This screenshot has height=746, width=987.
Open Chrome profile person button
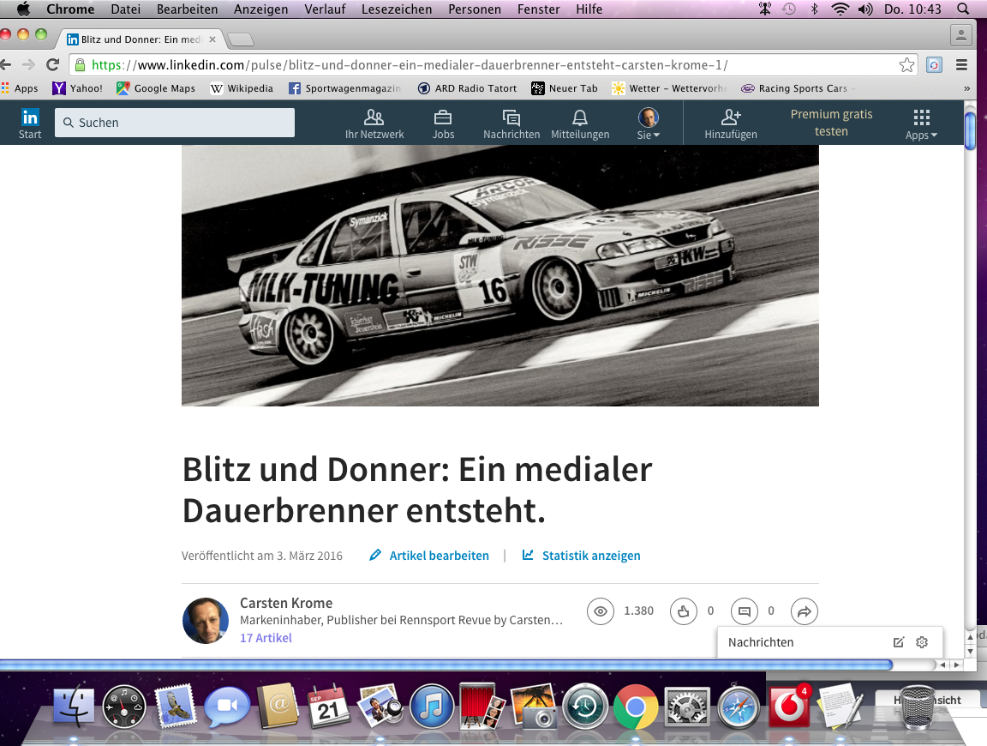tap(961, 34)
